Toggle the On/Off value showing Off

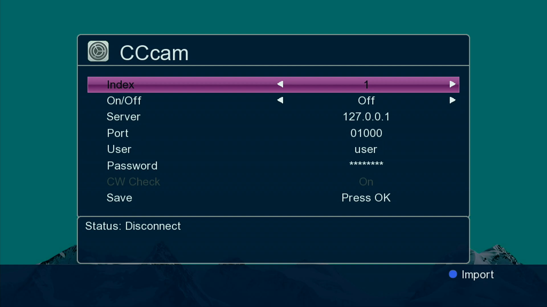point(366,101)
